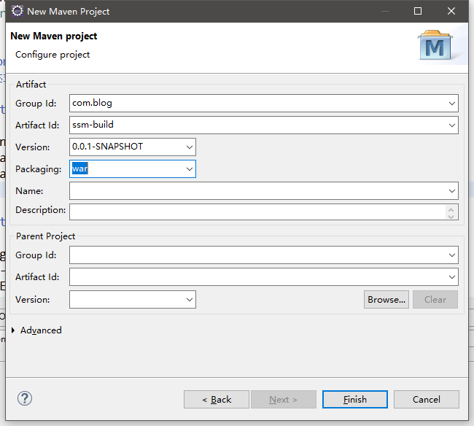Click the Browse... button
The image size is (474, 426).
[x=386, y=300]
